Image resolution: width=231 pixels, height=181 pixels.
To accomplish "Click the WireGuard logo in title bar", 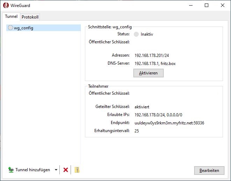I will click(6, 5).
